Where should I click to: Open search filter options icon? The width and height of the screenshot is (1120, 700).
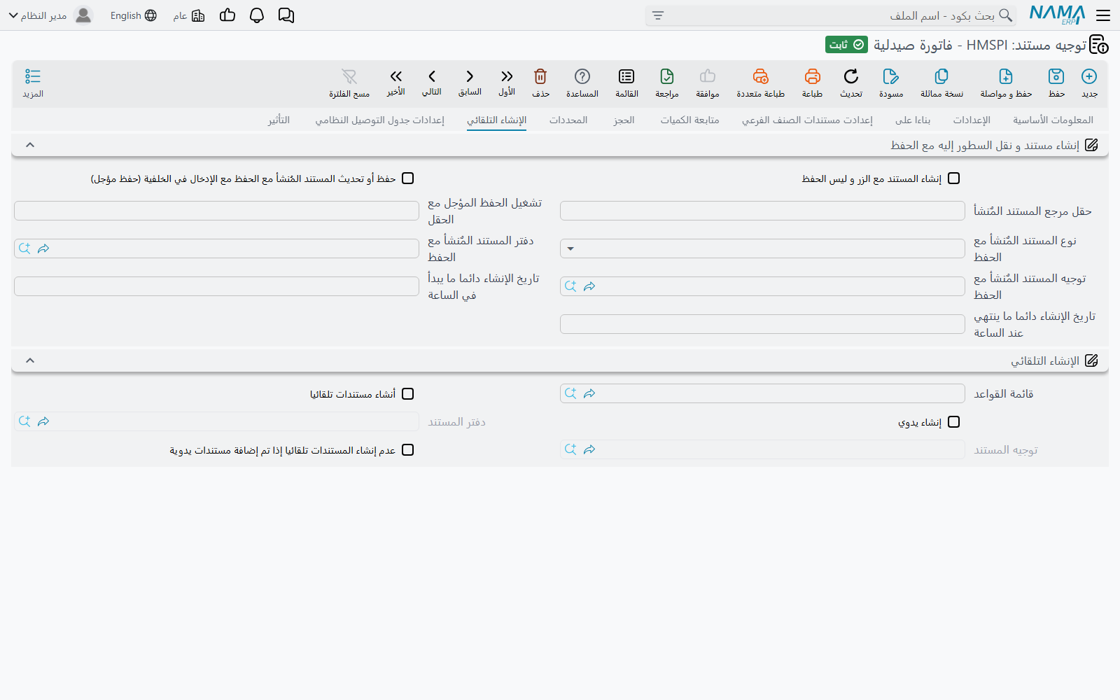tap(658, 15)
